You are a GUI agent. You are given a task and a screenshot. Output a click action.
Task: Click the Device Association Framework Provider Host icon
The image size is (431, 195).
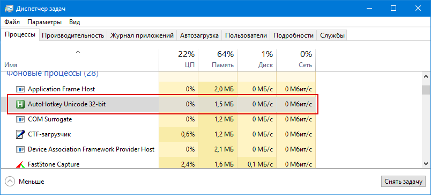click(x=20, y=149)
